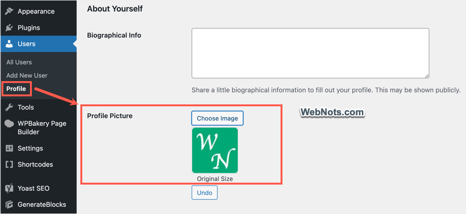Click the Tools wrench icon
This screenshot has width=466, height=214.
point(9,107)
